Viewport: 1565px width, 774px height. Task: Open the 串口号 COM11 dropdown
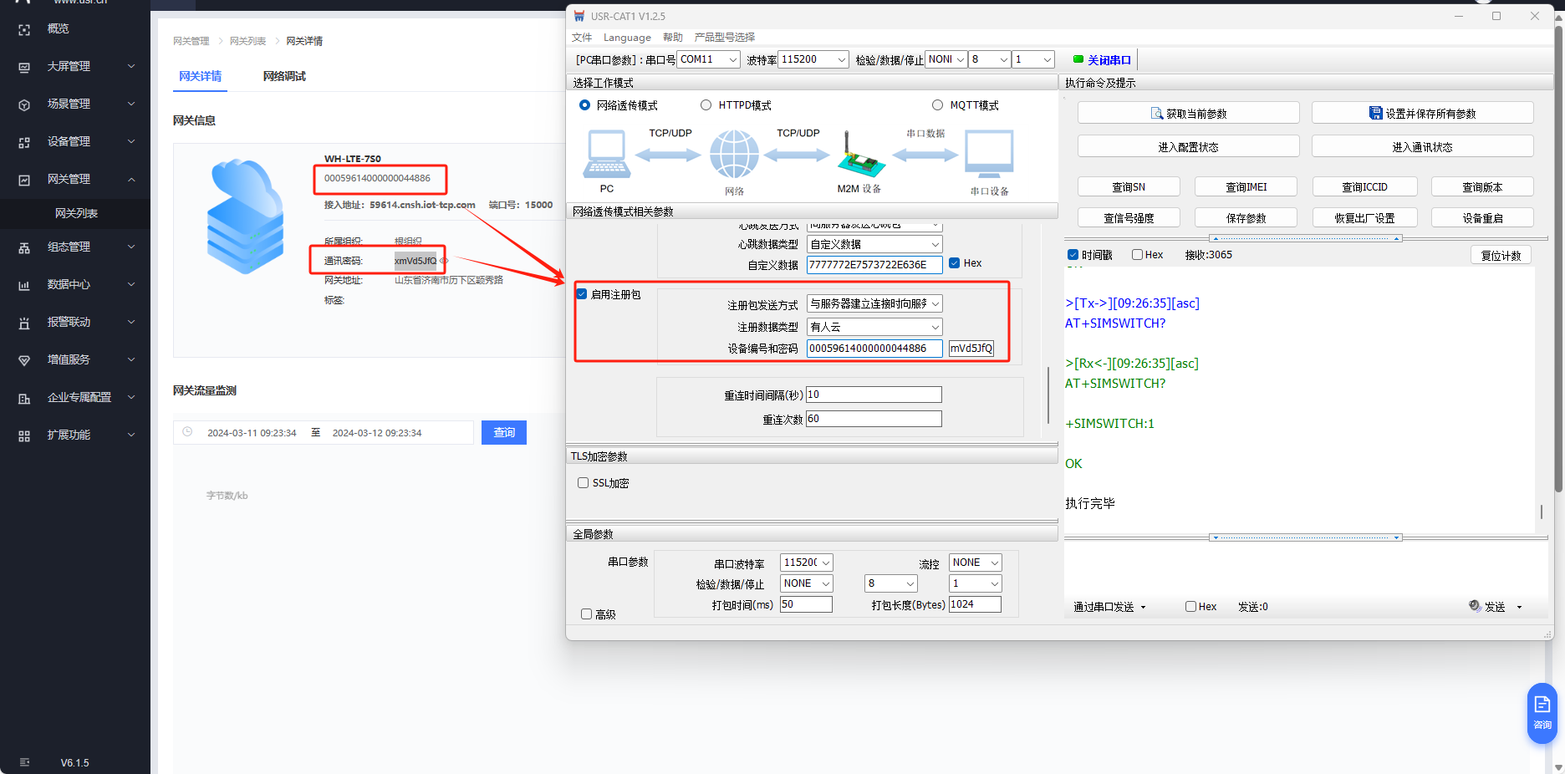coord(732,59)
